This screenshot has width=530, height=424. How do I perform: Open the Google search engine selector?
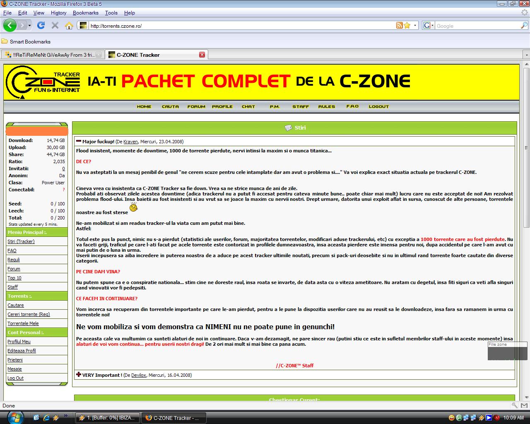428,25
